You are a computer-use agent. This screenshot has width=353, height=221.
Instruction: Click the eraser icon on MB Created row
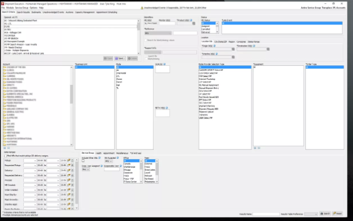pos(69,185)
